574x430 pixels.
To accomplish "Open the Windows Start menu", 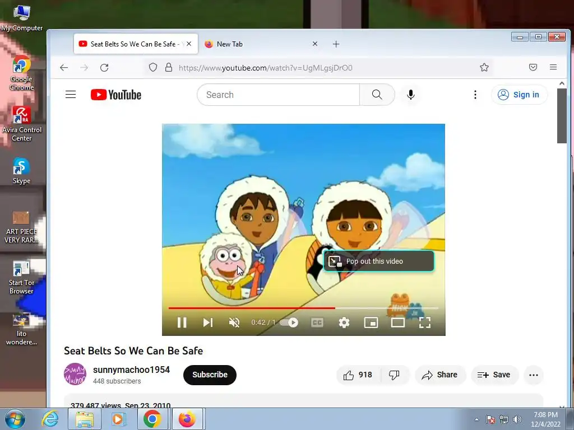I will click(x=15, y=419).
